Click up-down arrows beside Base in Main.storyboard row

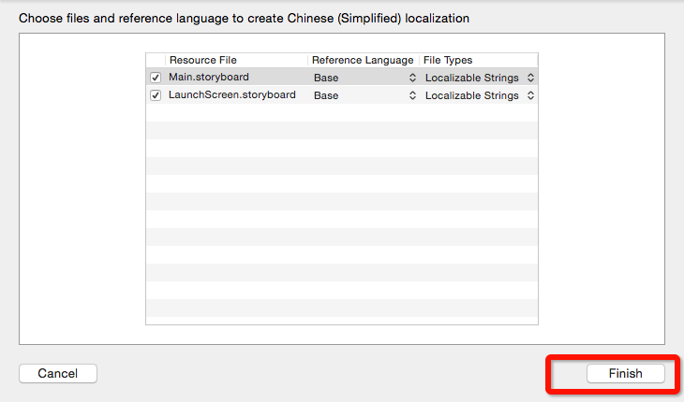[x=412, y=78]
